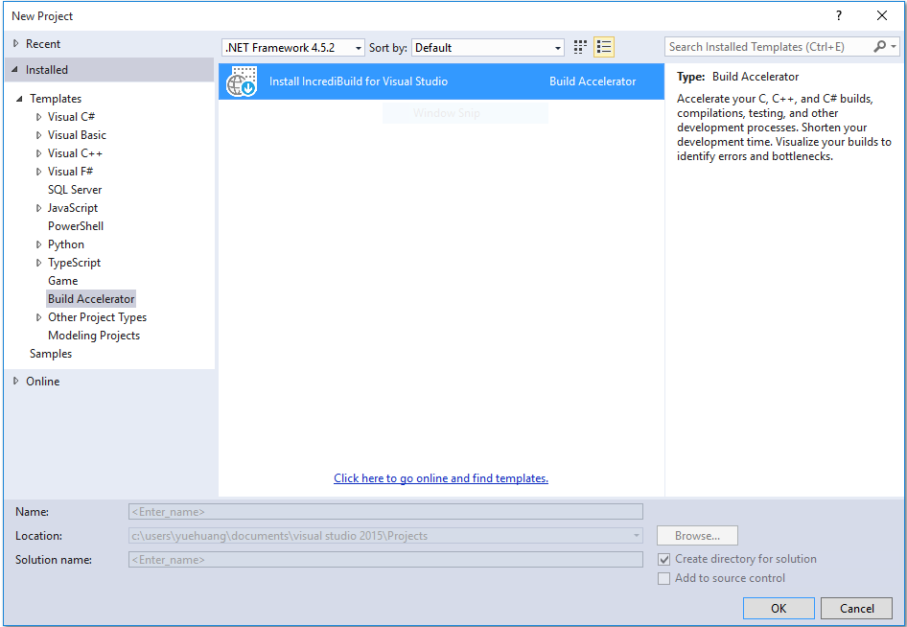Click the IncrediBuild template icon
The height and width of the screenshot is (627, 907).
[242, 81]
